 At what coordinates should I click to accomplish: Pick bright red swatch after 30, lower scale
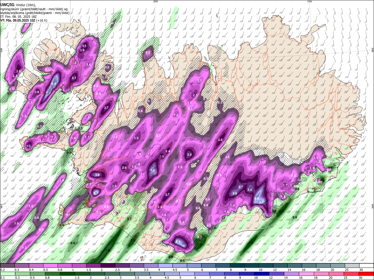[x=366, y=274]
